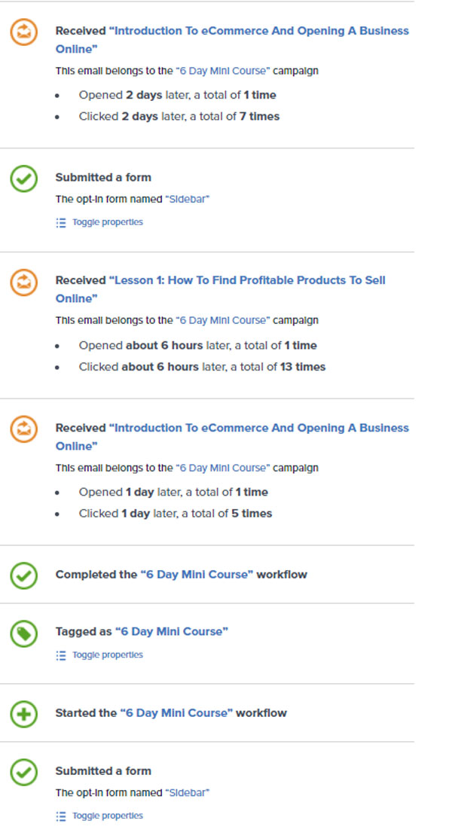This screenshot has height=839, width=452.
Task: Open the first Introduction To eCommerce email link
Action: click(232, 40)
